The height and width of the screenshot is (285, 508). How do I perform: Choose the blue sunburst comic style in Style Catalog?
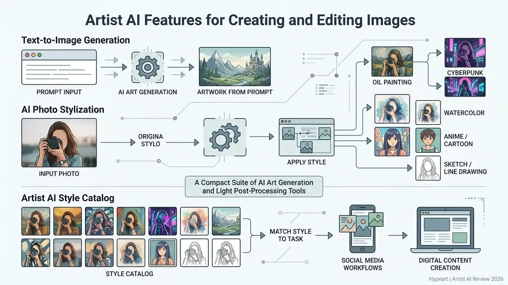pos(36,253)
